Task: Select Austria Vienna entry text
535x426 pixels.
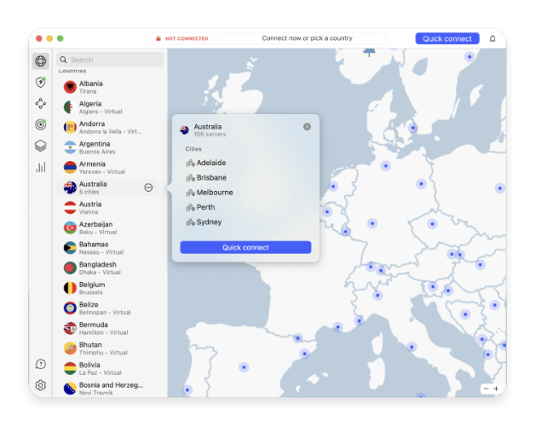Action: [x=90, y=208]
